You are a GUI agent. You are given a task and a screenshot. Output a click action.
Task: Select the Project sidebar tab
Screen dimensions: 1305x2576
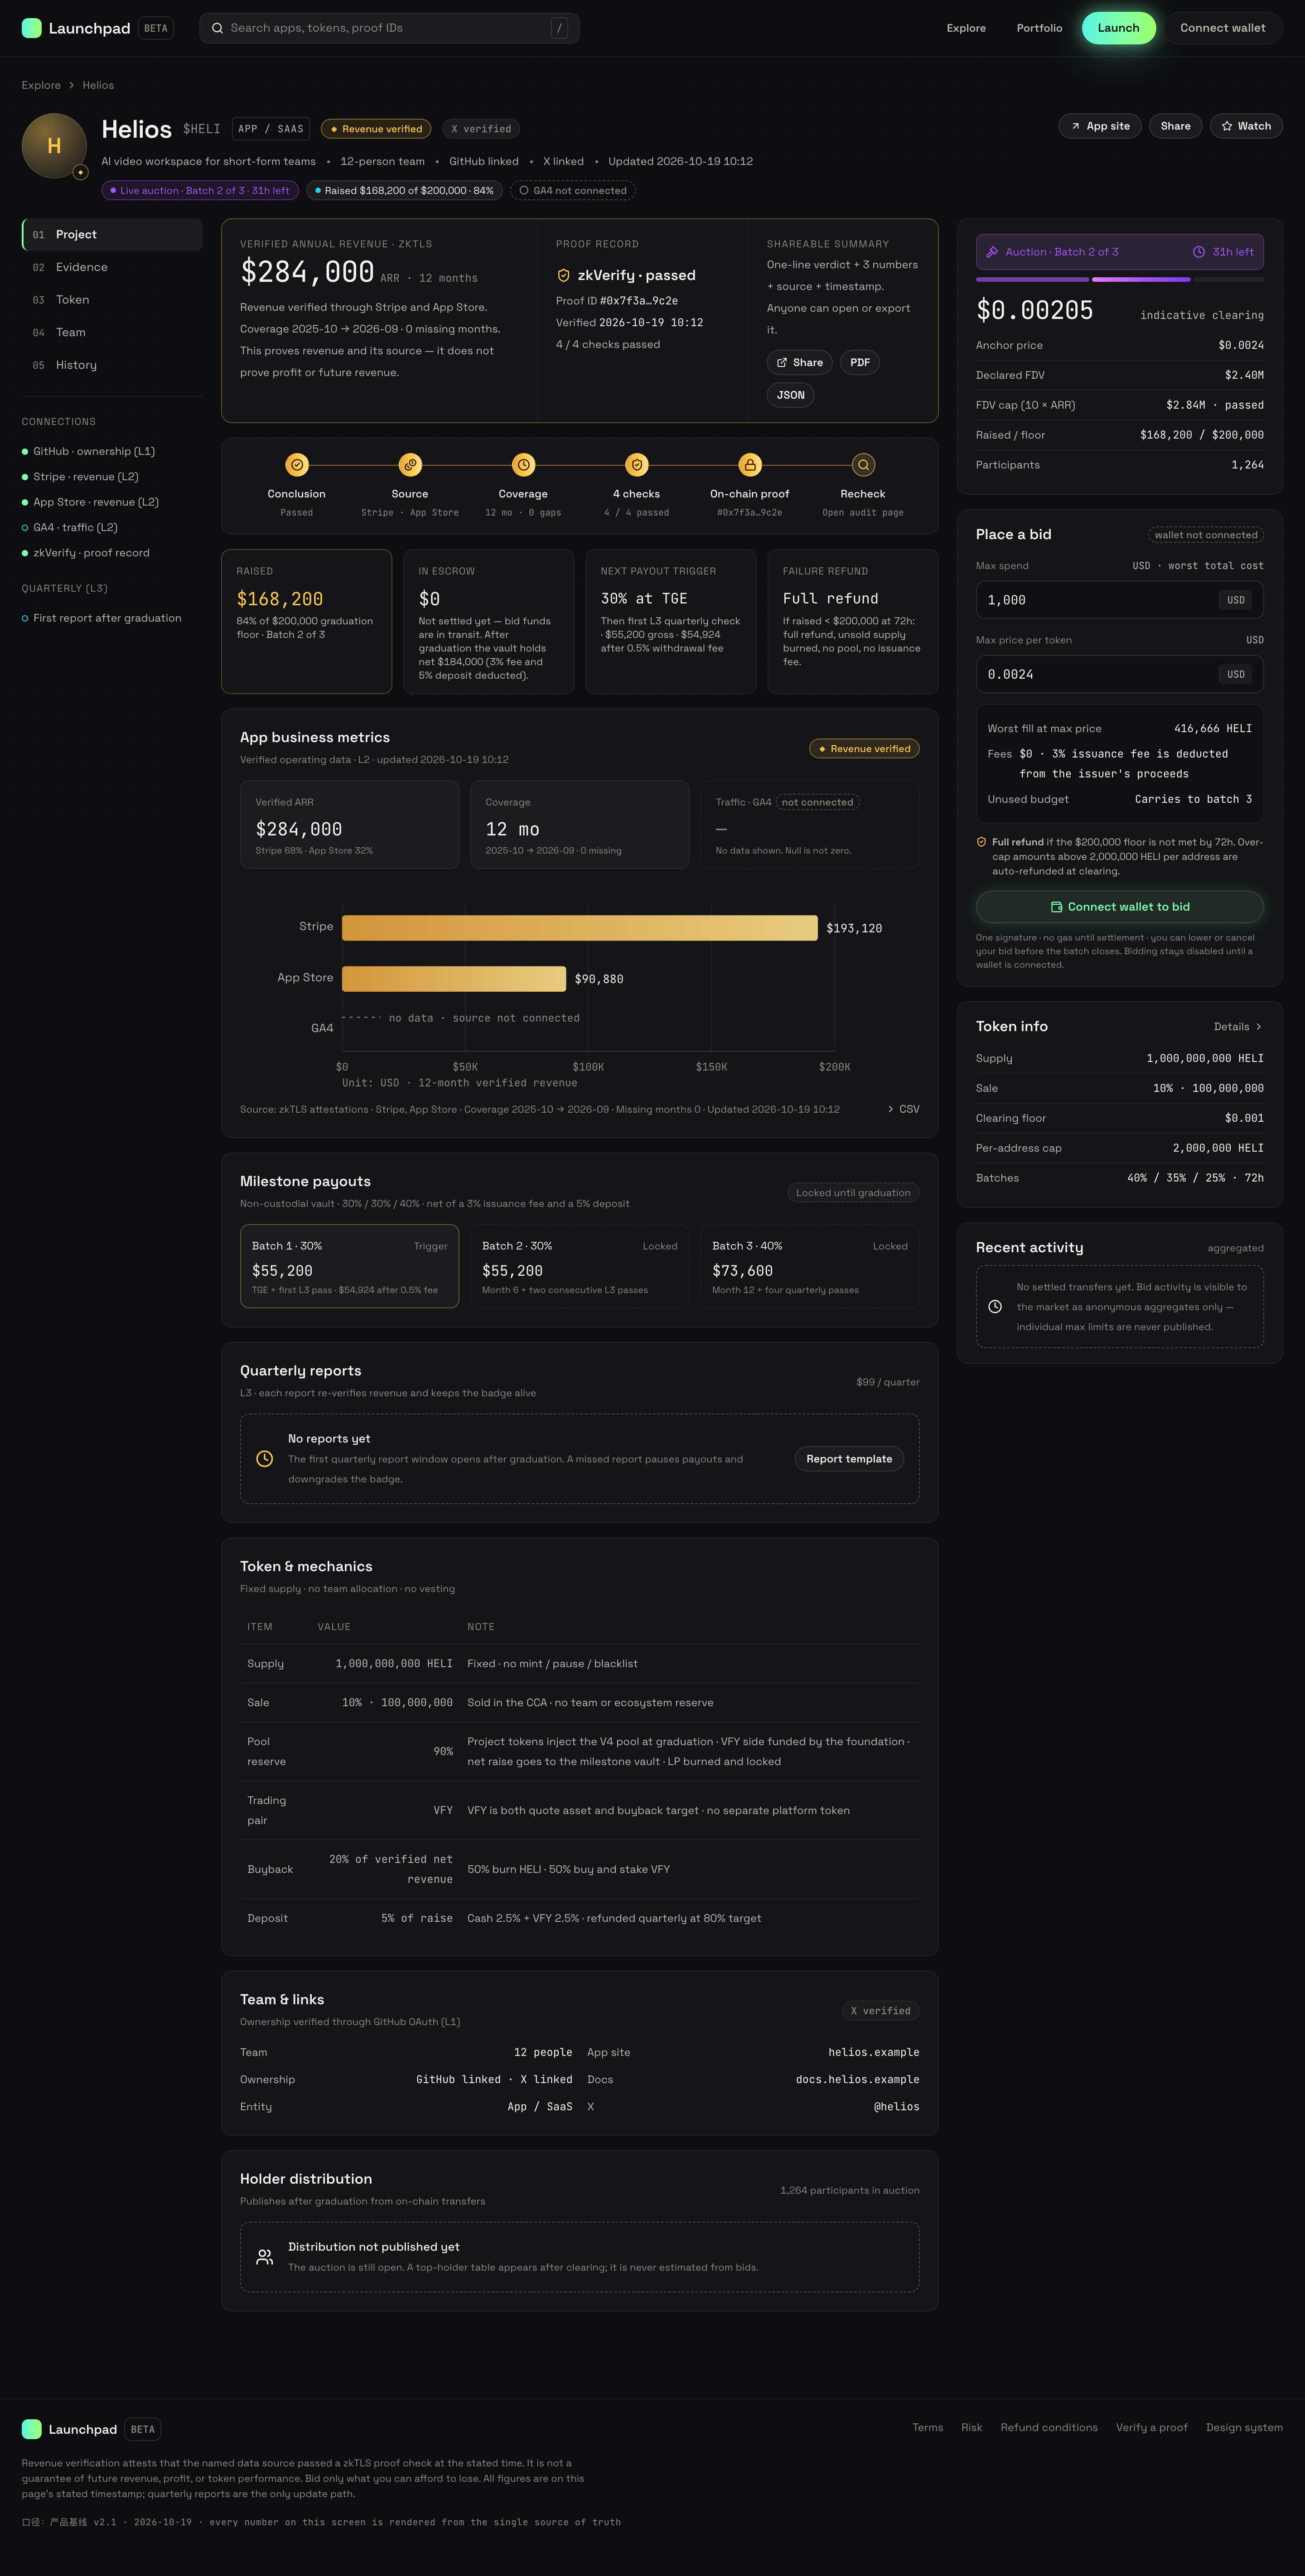tap(112, 235)
